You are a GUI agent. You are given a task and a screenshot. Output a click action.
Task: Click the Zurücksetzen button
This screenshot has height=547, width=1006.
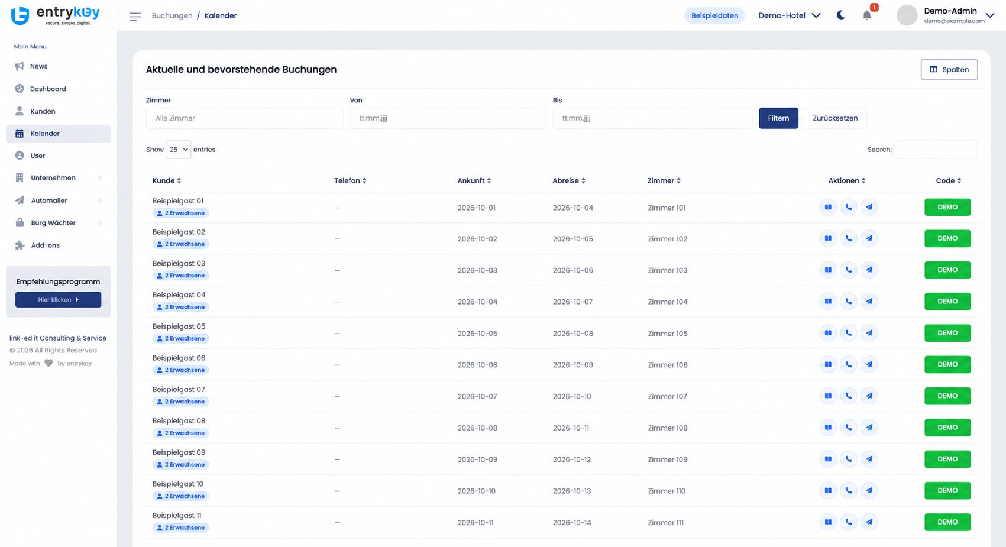pyautogui.click(x=835, y=118)
